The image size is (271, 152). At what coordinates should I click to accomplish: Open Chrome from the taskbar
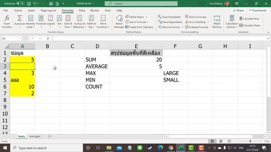[171, 148]
